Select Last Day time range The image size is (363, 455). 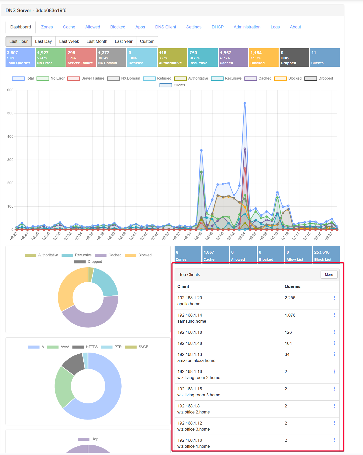click(x=43, y=41)
